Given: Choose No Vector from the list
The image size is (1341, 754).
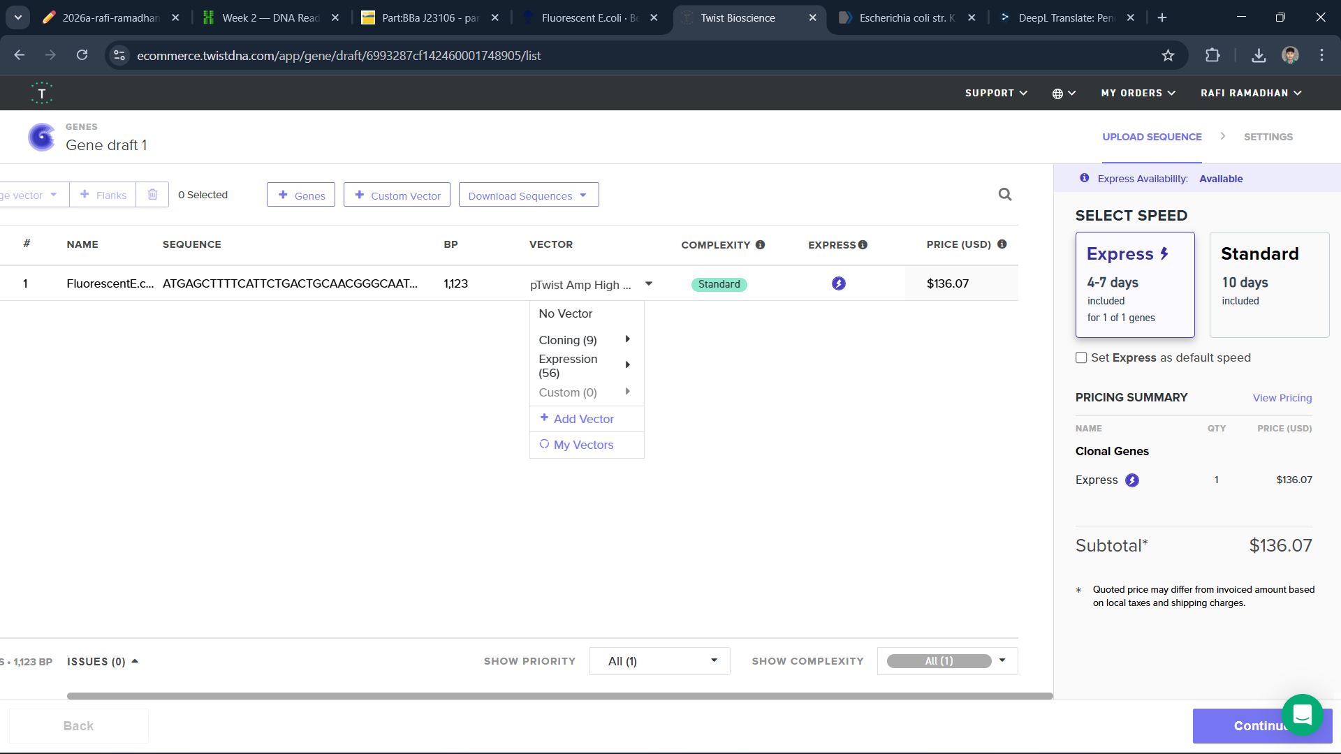Looking at the screenshot, I should [565, 314].
